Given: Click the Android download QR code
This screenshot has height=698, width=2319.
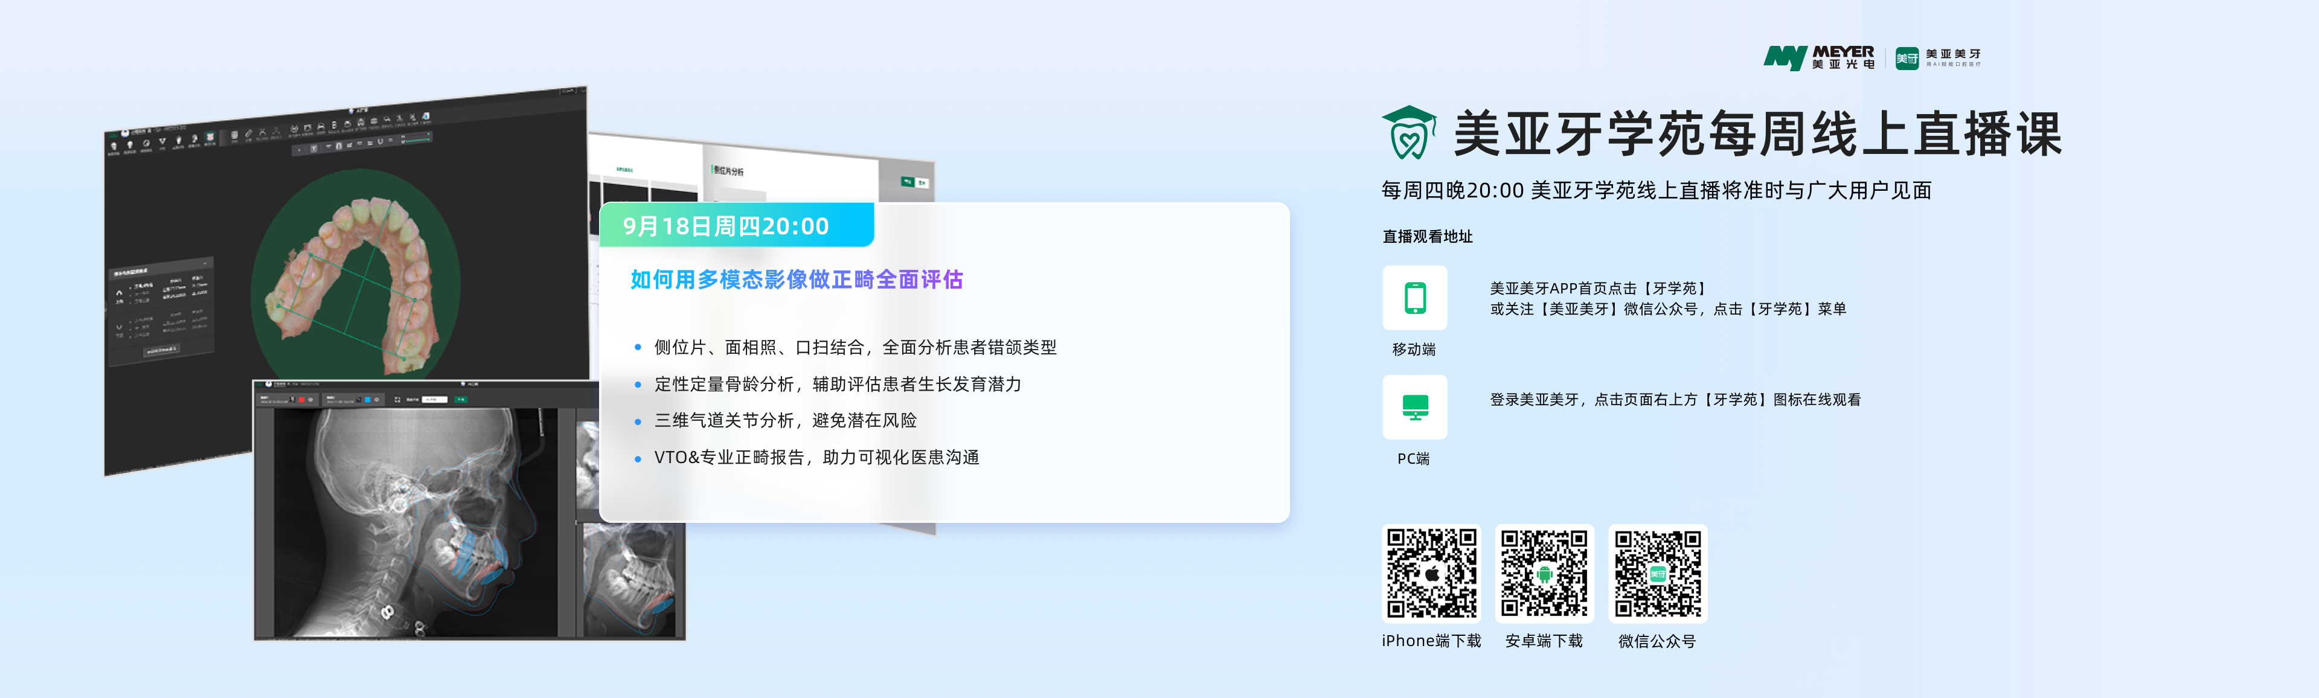Looking at the screenshot, I should 1544,574.
